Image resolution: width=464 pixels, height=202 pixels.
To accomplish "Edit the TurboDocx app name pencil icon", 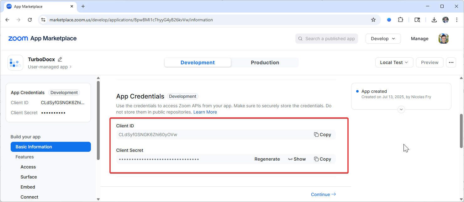I will [x=60, y=59].
